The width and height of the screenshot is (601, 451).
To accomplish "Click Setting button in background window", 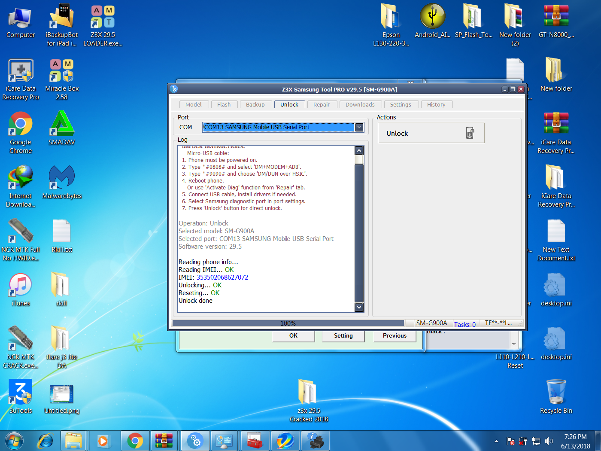I will tap(343, 336).
